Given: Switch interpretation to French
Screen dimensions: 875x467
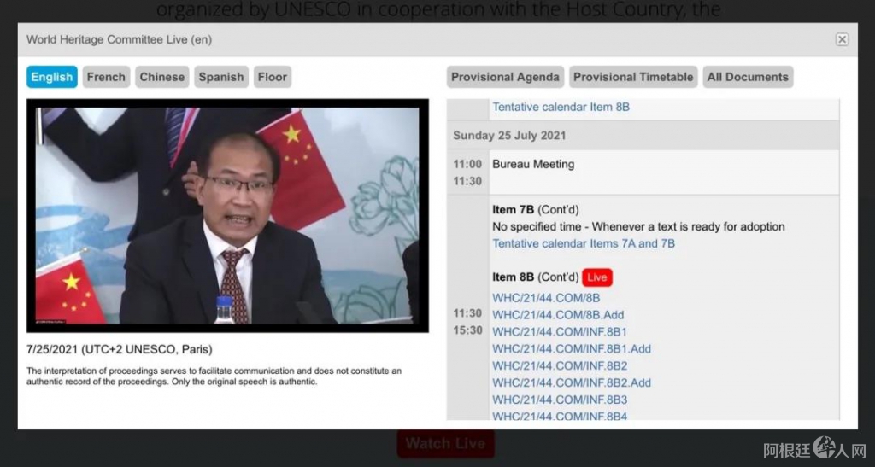Looking at the screenshot, I should [106, 77].
